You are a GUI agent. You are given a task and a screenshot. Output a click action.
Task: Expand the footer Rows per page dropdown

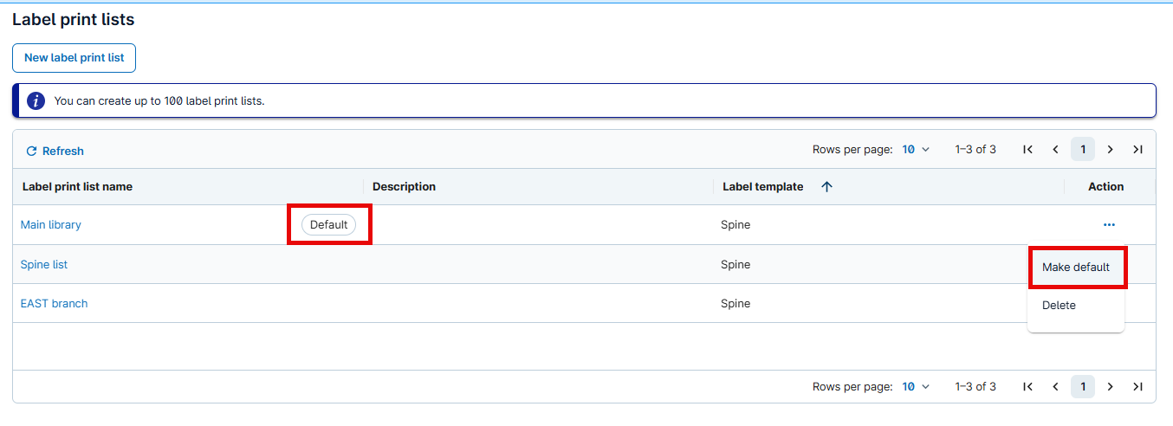(x=915, y=387)
